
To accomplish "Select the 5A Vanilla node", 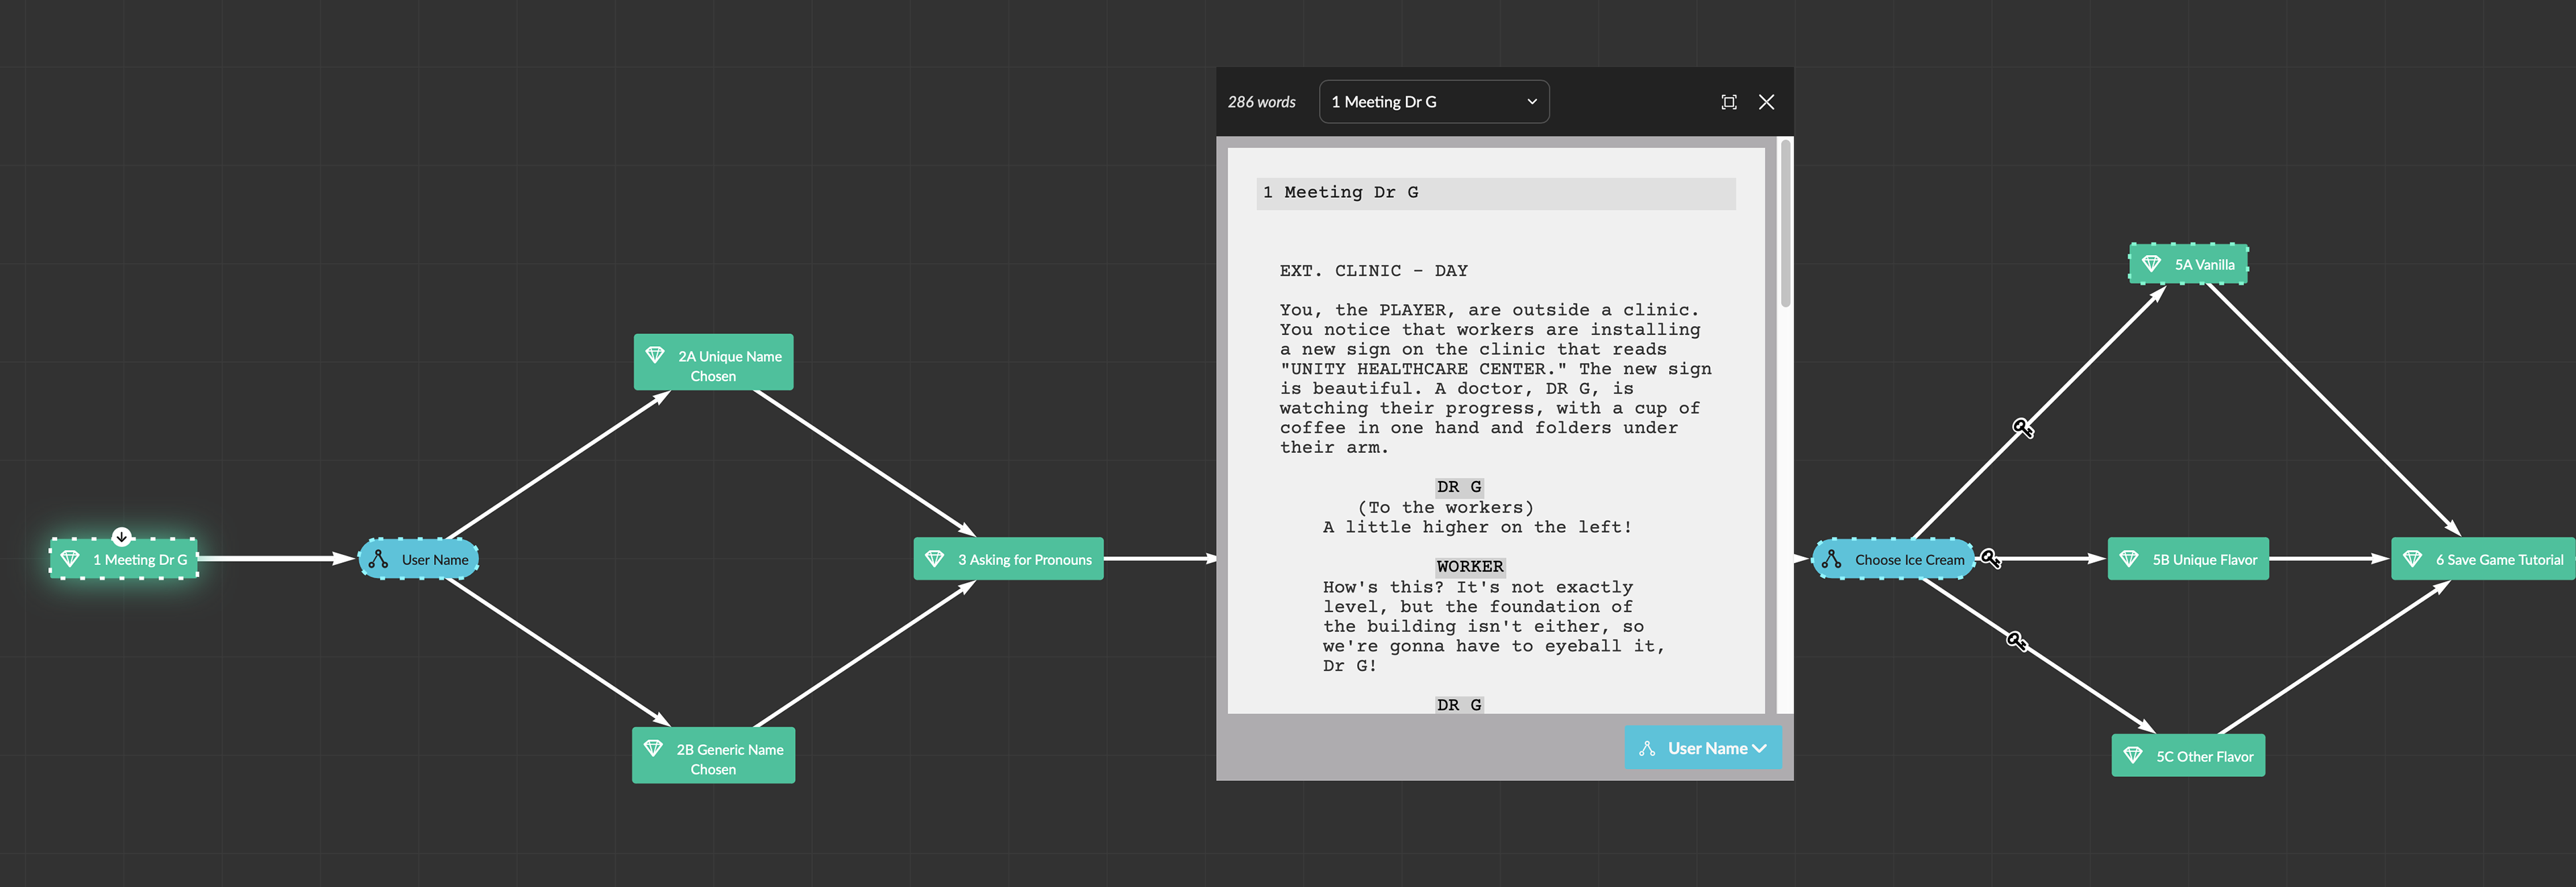I will click(2188, 264).
